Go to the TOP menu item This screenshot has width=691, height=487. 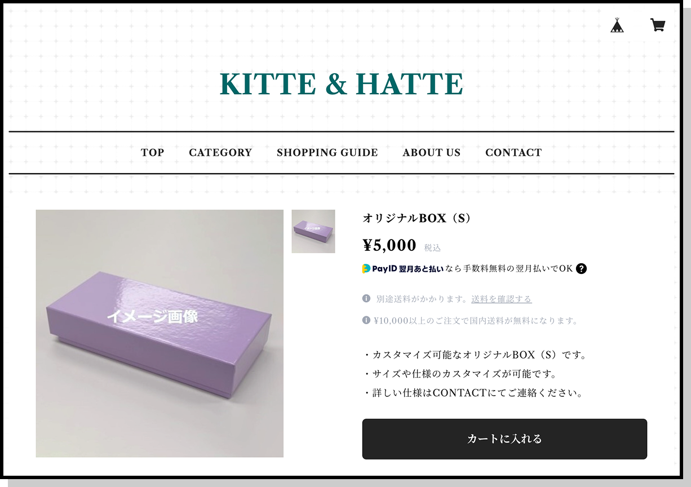(x=153, y=152)
